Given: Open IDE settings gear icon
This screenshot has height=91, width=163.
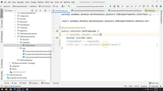Looking at the screenshot, I should (x=157, y=6).
